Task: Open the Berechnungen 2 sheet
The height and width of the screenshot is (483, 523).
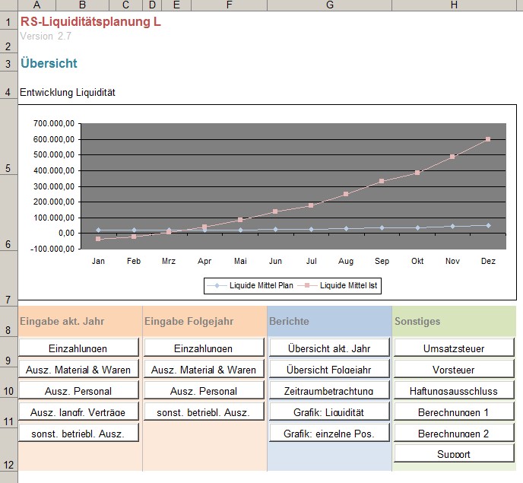Action: (x=454, y=434)
